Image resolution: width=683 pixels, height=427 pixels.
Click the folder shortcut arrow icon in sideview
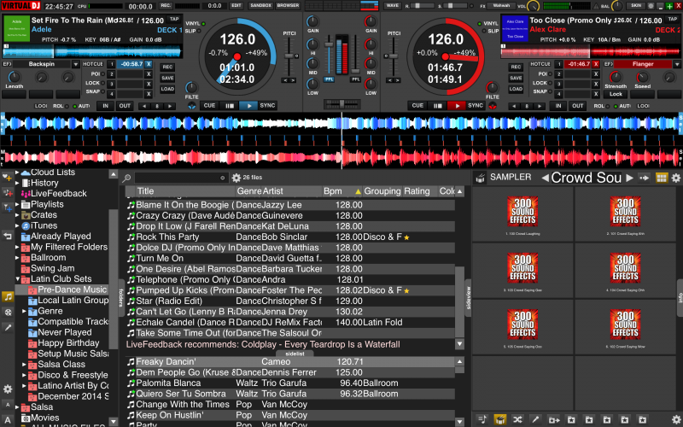tap(553, 419)
